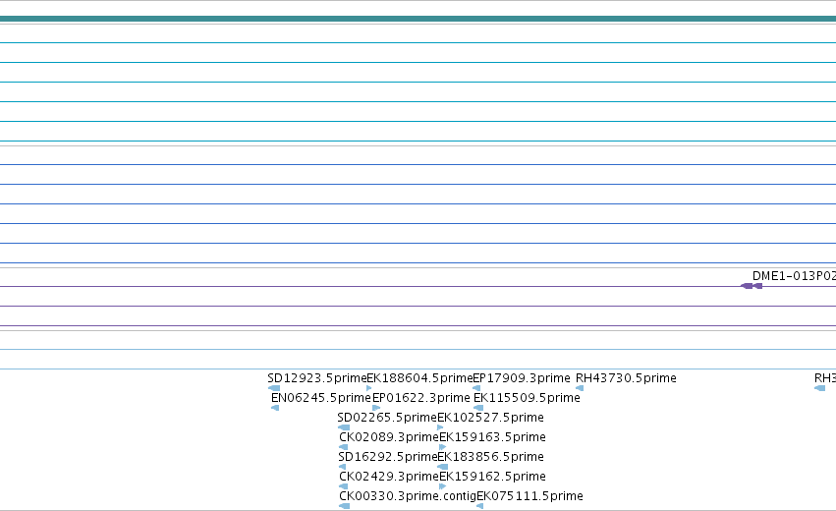Click the CK02429.3prime label text
836x511 pixels.
pyautogui.click(x=389, y=477)
